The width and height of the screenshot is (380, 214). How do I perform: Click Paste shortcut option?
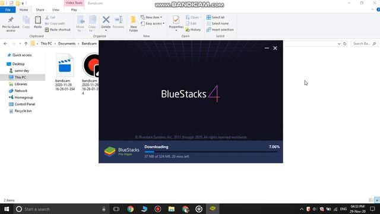point(58,30)
